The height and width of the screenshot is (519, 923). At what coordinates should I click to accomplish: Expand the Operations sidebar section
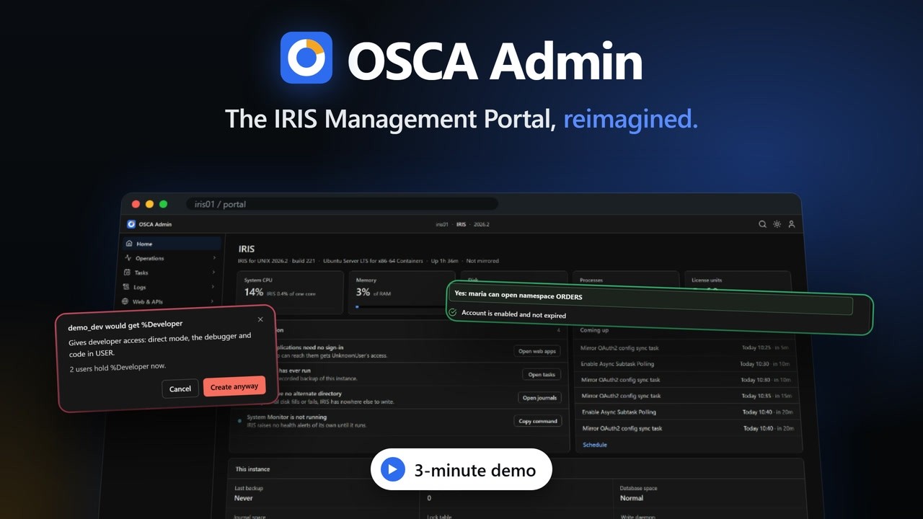214,258
